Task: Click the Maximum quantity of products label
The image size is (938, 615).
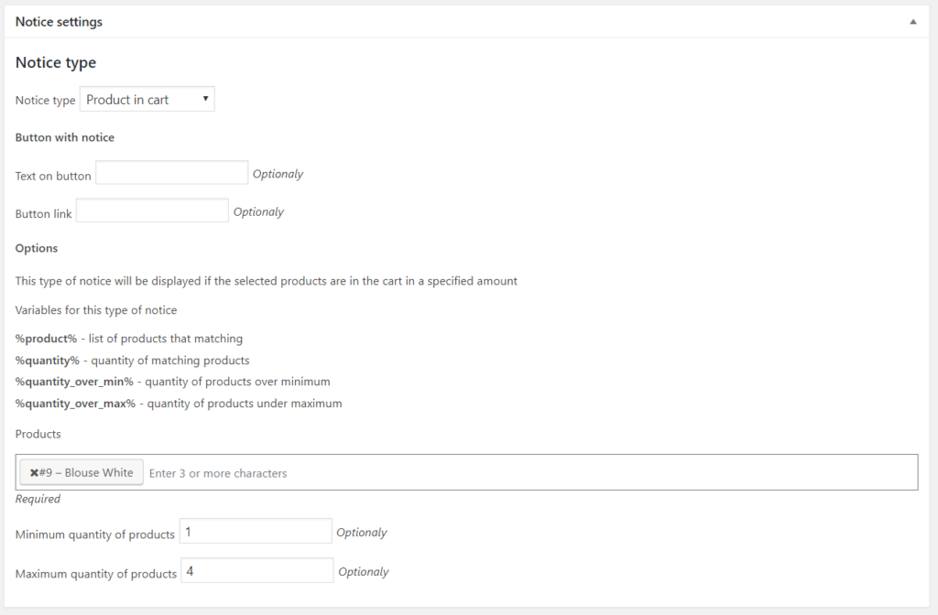Action: click(96, 574)
